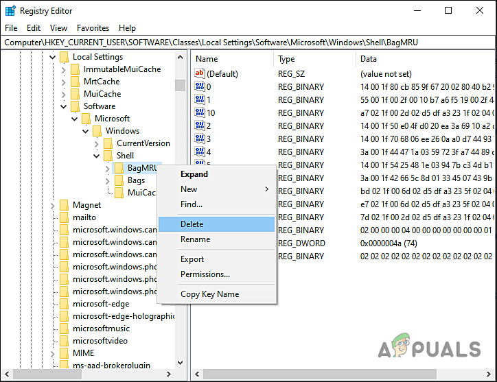Click the MIME folder icon
Image resolution: width=497 pixels, height=382 pixels.
[64, 353]
